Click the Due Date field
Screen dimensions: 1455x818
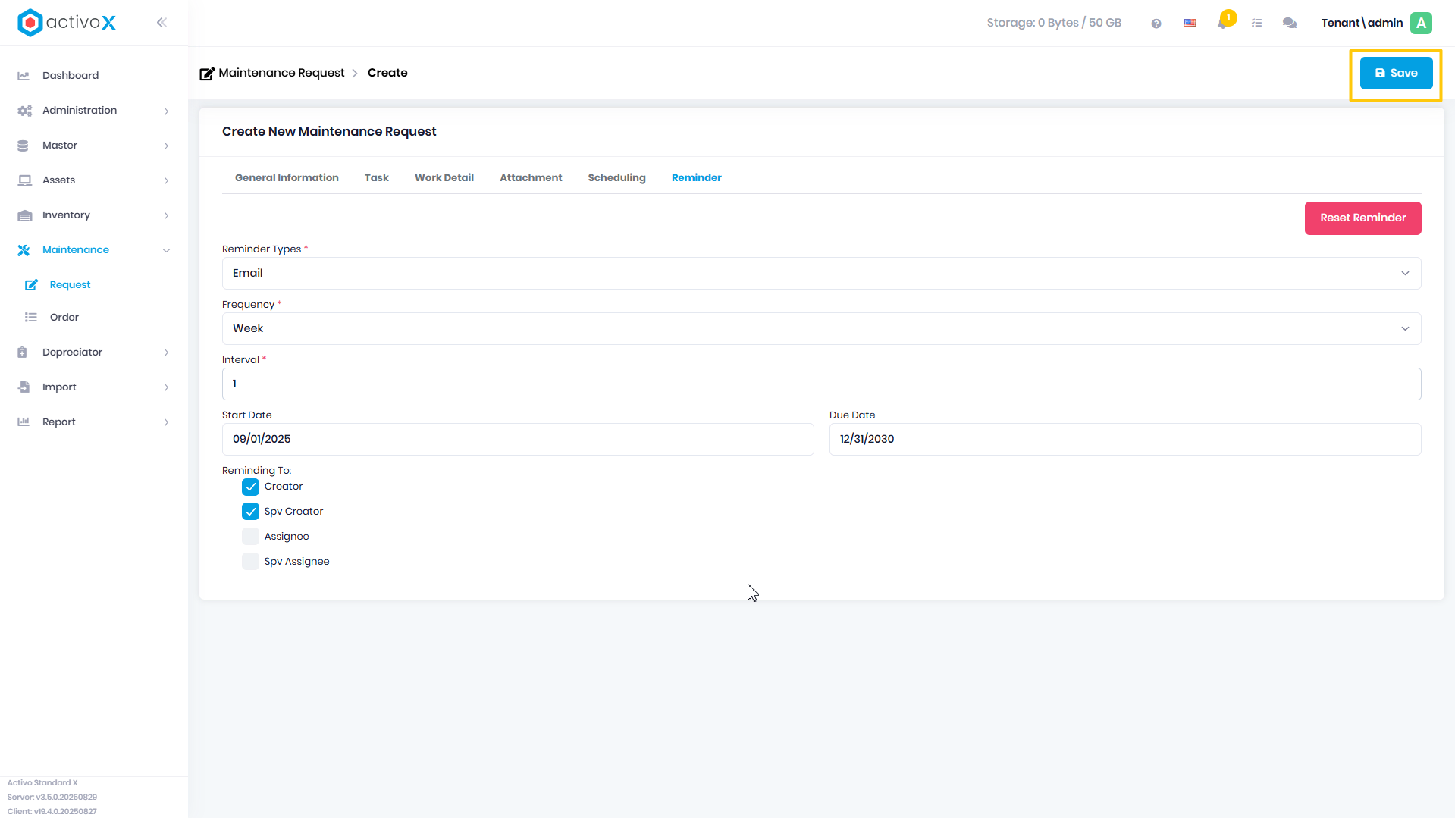(x=1125, y=440)
